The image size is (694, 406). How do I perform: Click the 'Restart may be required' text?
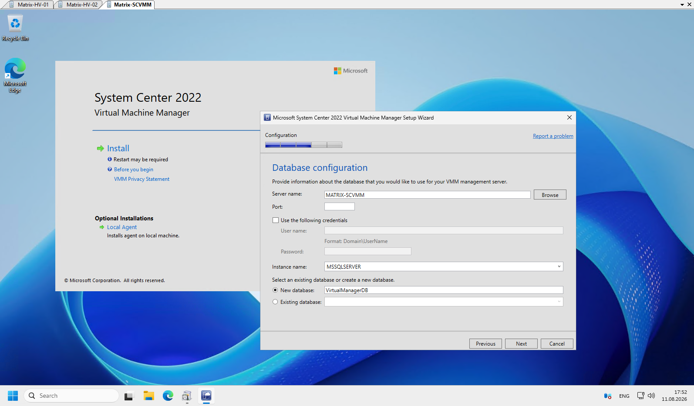point(141,160)
